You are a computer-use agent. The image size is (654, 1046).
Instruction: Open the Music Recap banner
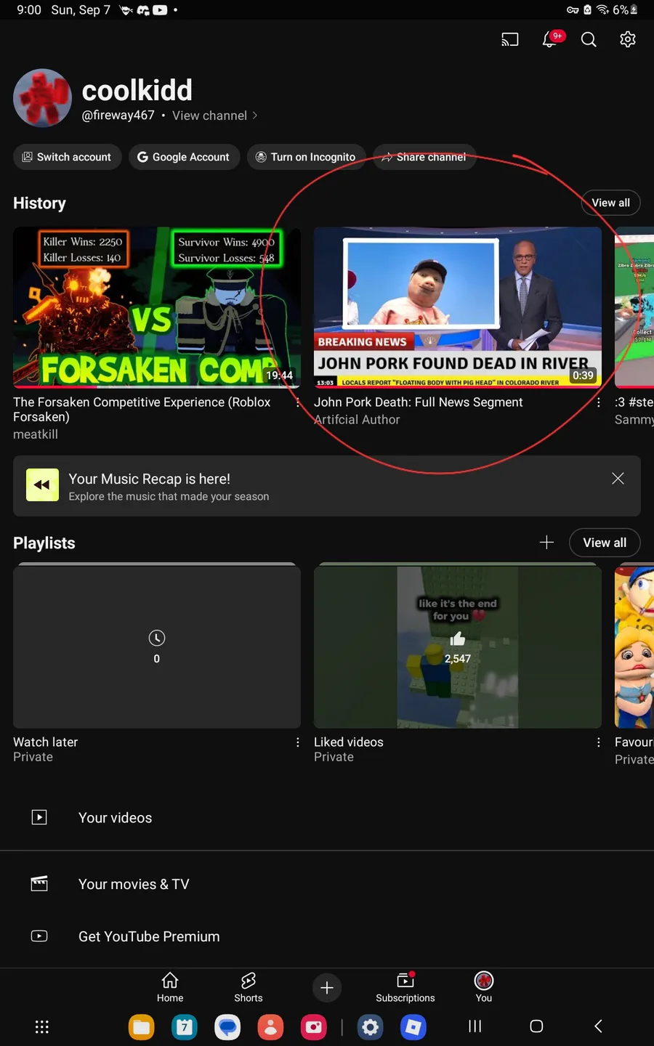pos(327,486)
